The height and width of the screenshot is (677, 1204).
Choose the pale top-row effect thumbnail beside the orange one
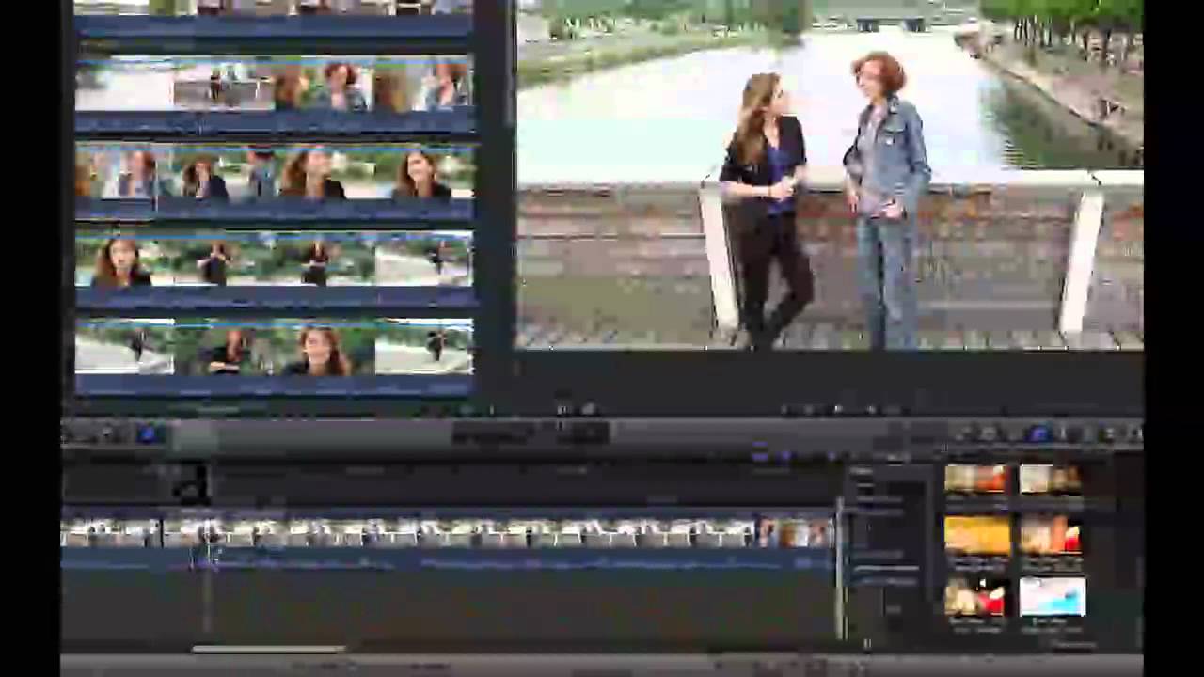pos(1050,478)
